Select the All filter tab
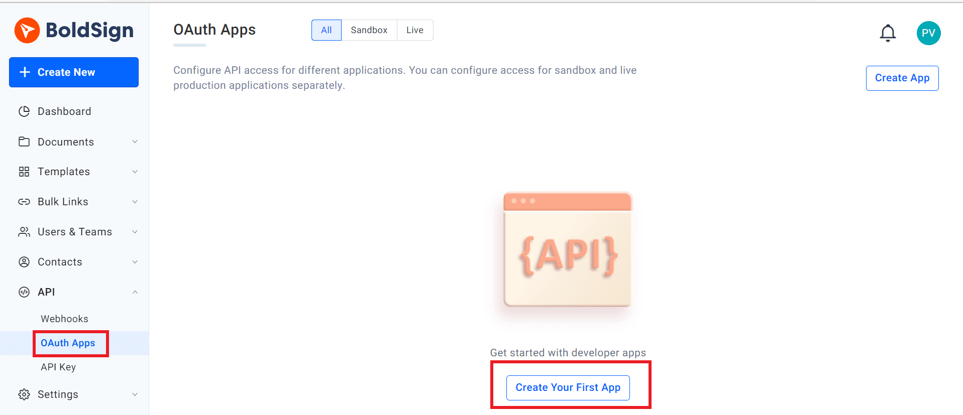 [326, 30]
